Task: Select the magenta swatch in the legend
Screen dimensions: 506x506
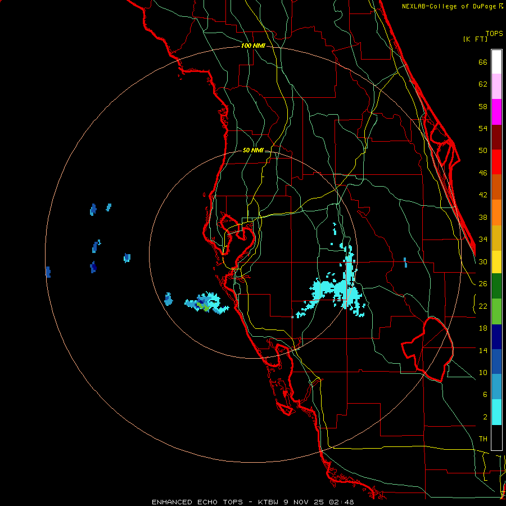Action: click(x=496, y=112)
